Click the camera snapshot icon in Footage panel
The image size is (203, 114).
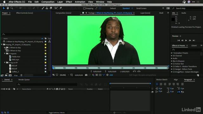[x=86, y=75]
